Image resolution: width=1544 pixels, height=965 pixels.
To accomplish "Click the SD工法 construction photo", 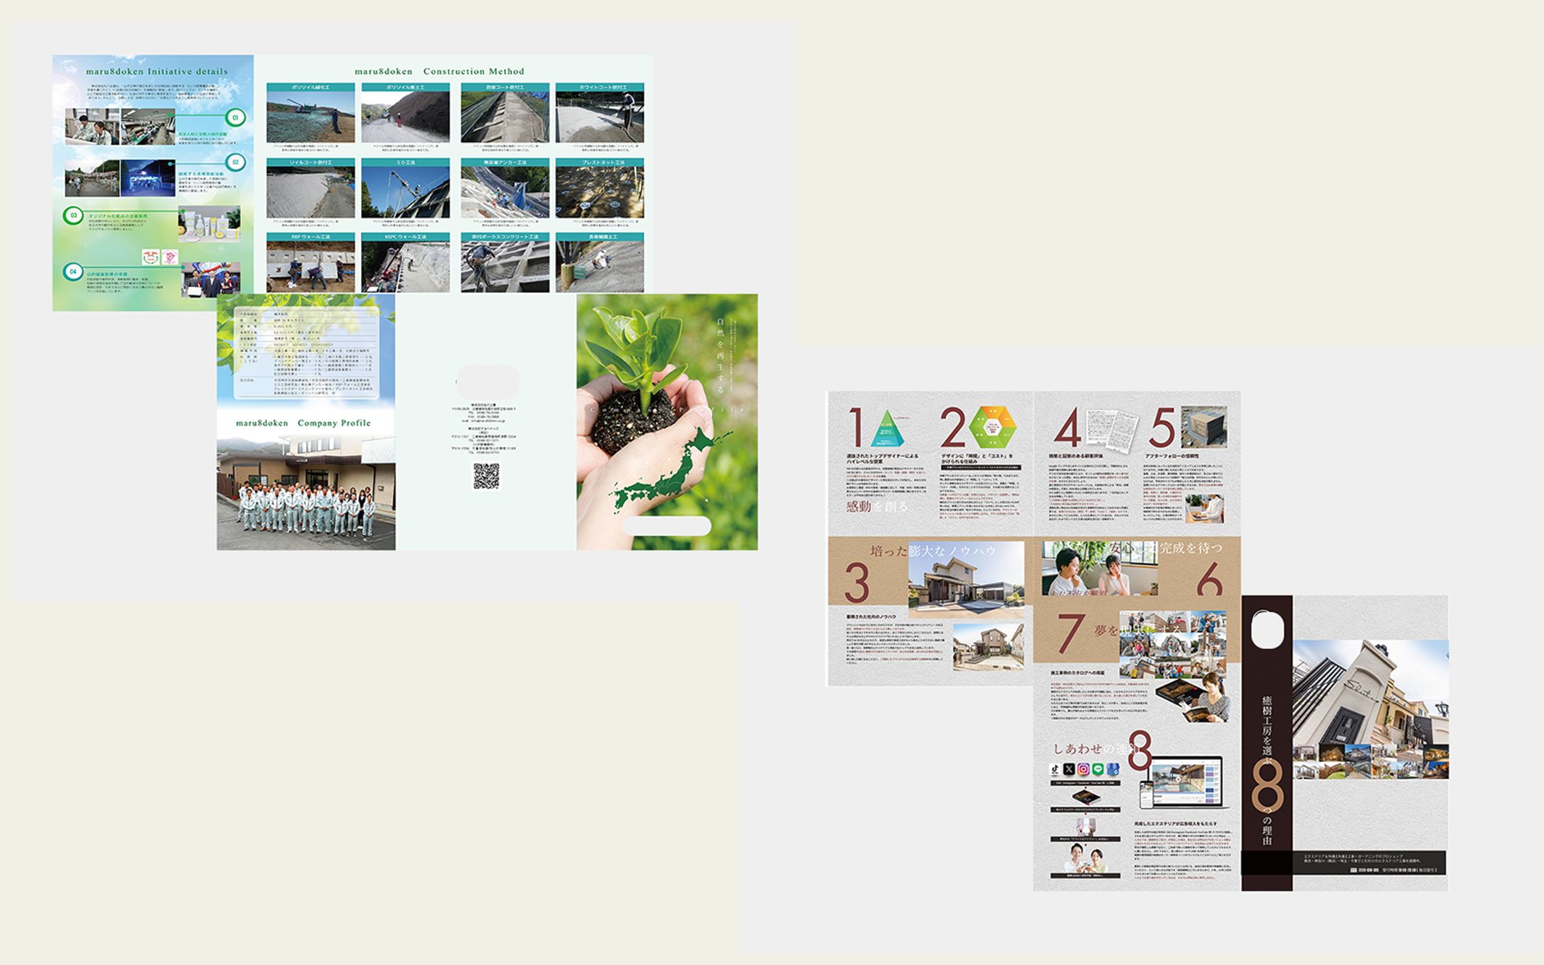I will [405, 192].
